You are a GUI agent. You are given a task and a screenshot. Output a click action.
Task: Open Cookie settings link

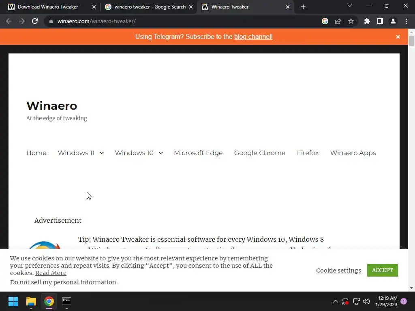click(x=338, y=270)
